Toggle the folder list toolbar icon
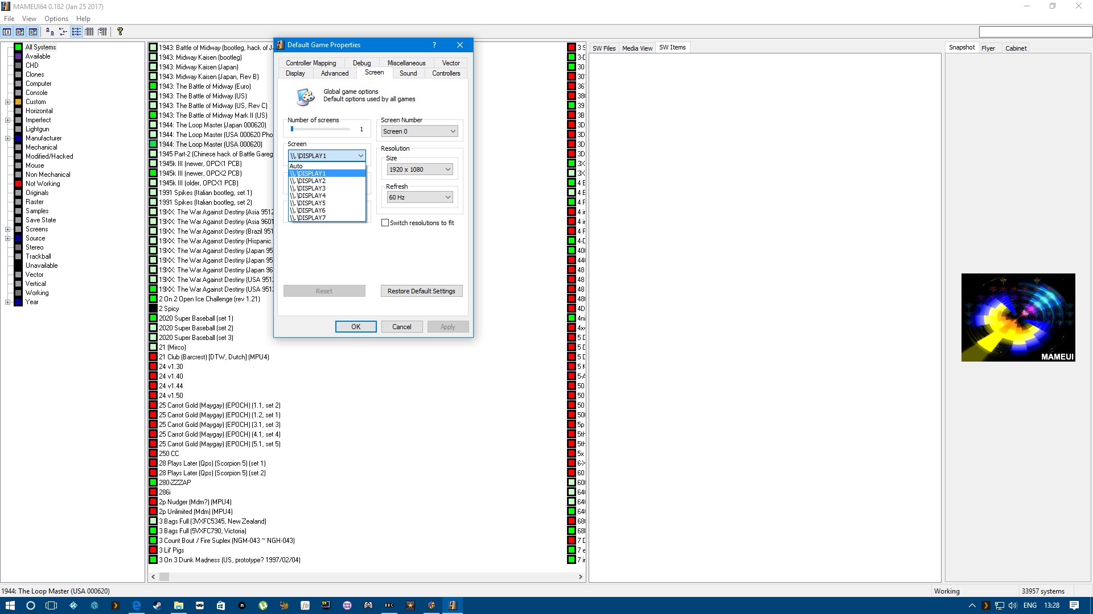The height and width of the screenshot is (614, 1093). pyautogui.click(x=7, y=32)
